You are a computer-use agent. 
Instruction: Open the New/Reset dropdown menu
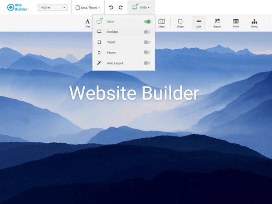pyautogui.click(x=88, y=8)
